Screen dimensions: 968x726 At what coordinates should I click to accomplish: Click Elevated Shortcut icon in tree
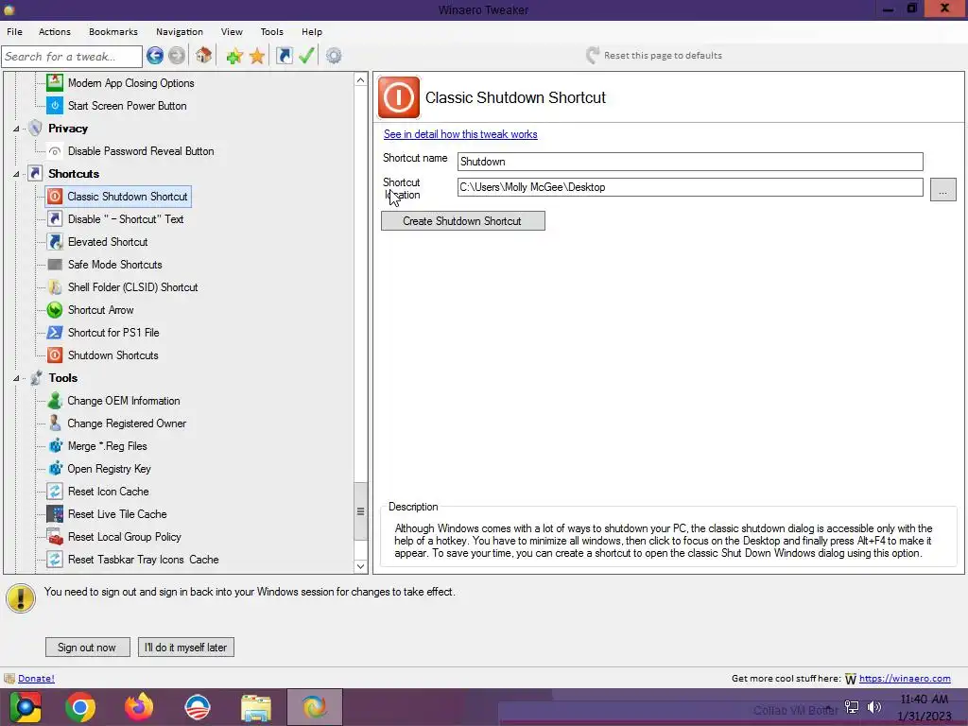55,242
